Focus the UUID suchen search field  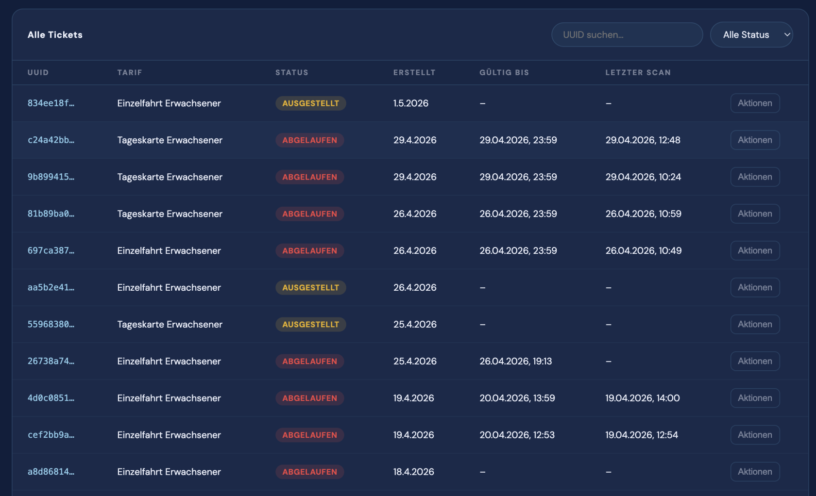[x=627, y=35]
